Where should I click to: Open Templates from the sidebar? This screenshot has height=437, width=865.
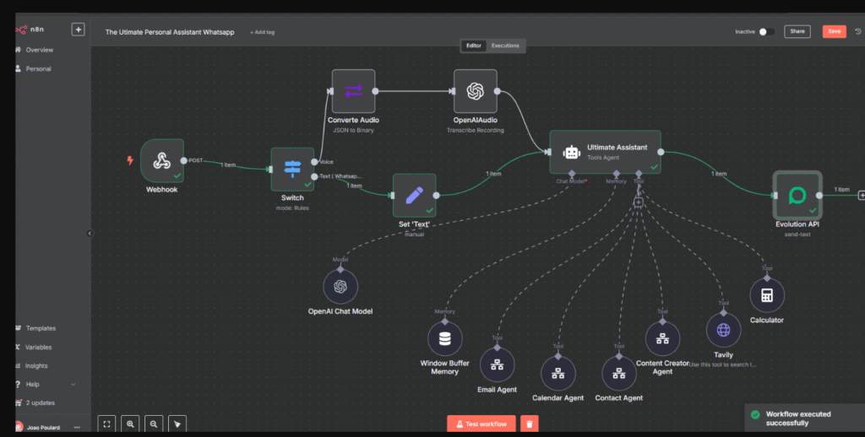click(x=40, y=328)
